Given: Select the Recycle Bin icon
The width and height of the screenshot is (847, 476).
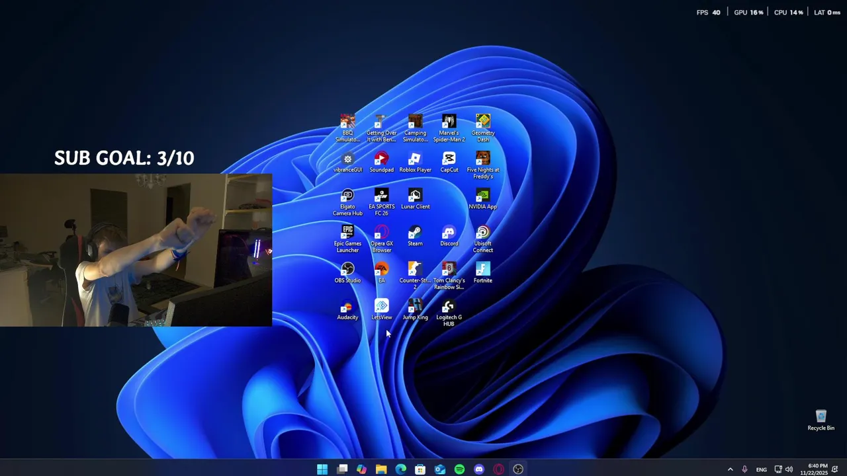Looking at the screenshot, I should click(821, 420).
